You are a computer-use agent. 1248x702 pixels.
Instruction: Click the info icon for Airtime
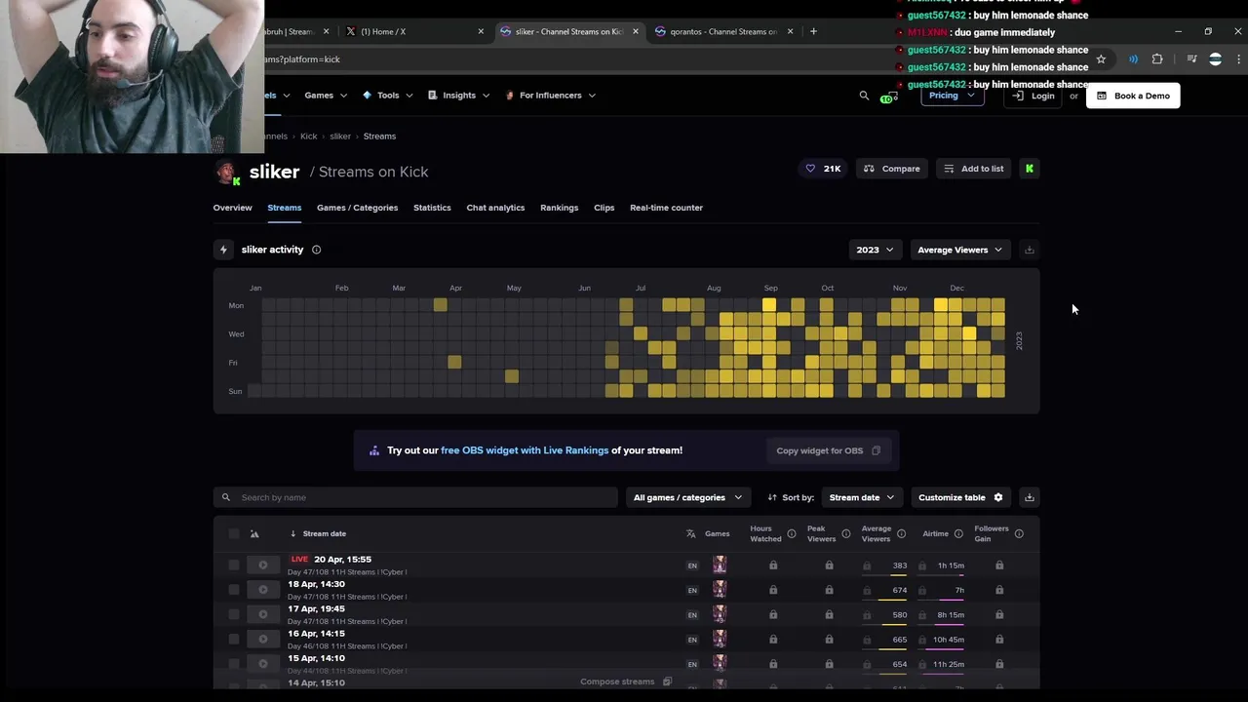click(958, 533)
